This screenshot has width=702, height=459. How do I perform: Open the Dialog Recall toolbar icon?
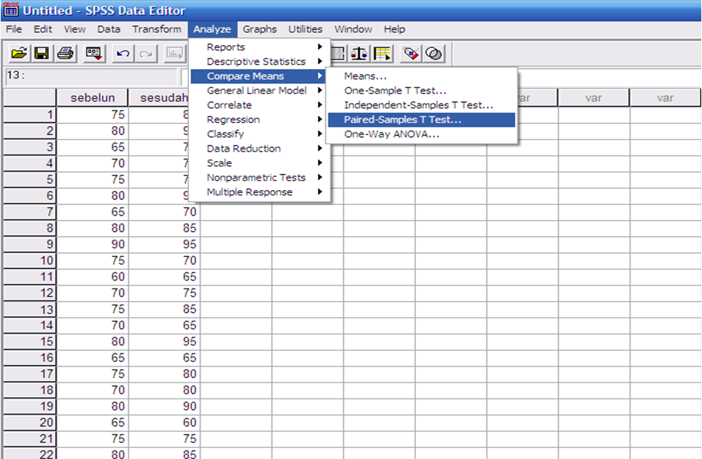[94, 54]
